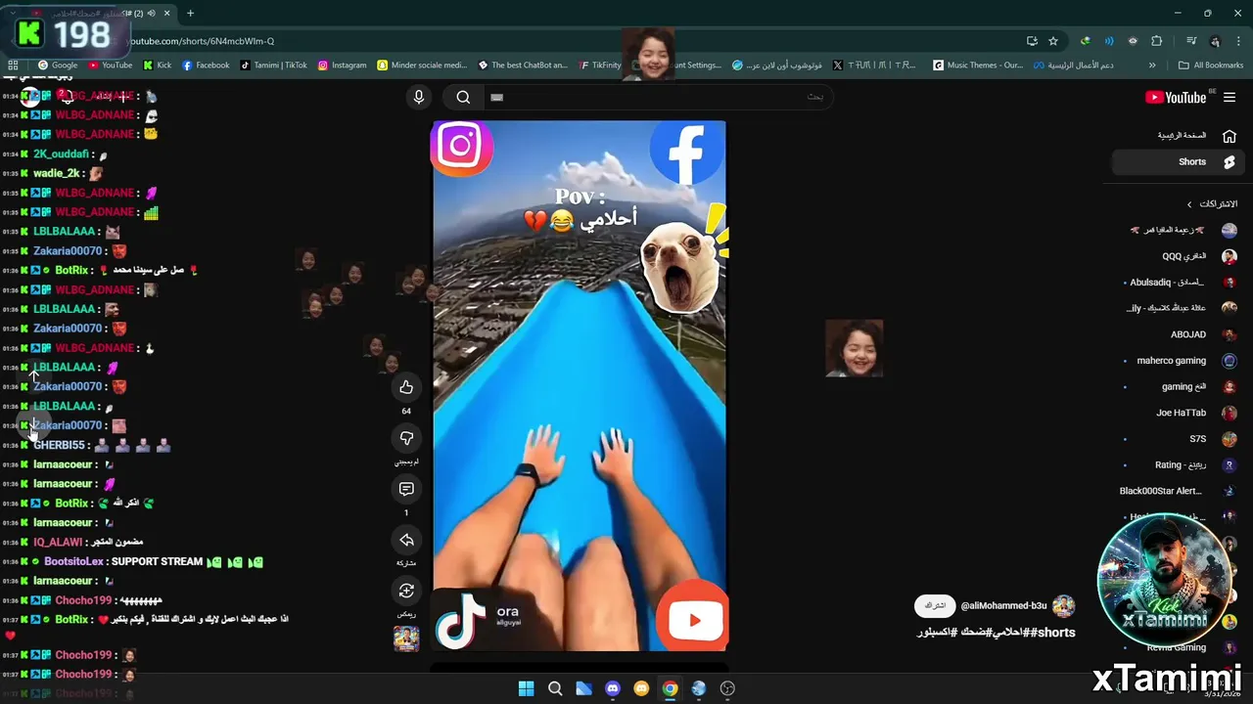Click 2K_ouddafi username in chat
Screen dimensions: 1253x704
[x=61, y=154]
